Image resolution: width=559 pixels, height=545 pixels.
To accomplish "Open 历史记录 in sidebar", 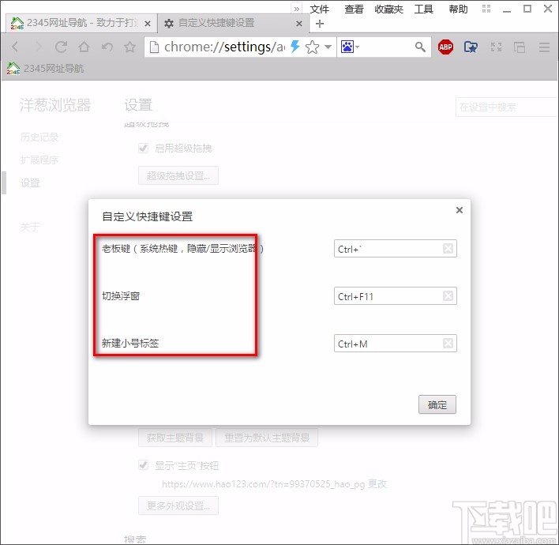I will coord(39,137).
